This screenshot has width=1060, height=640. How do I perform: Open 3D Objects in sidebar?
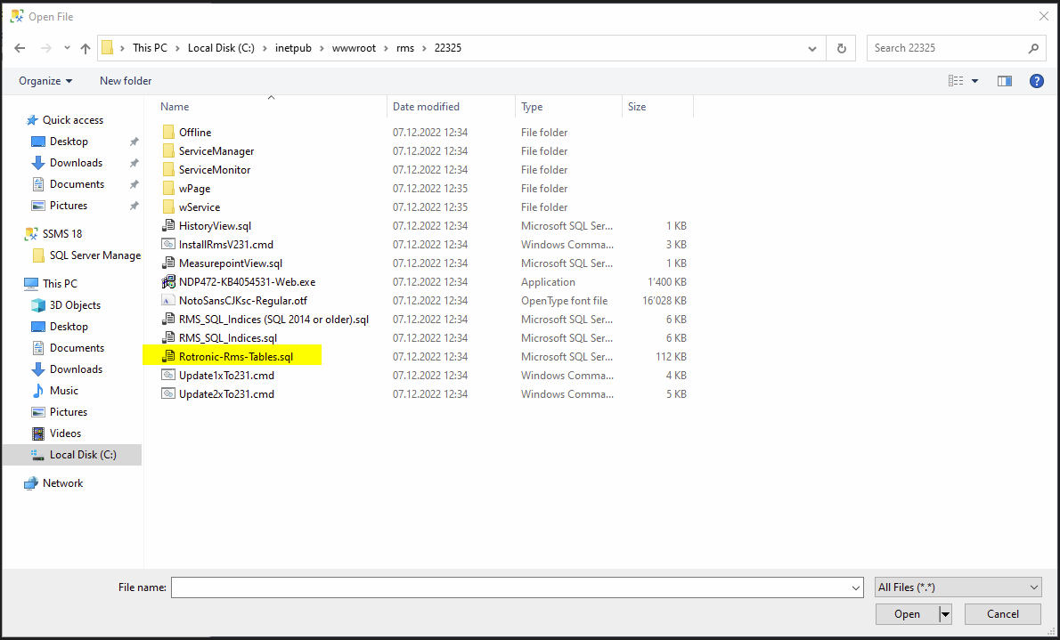(74, 305)
